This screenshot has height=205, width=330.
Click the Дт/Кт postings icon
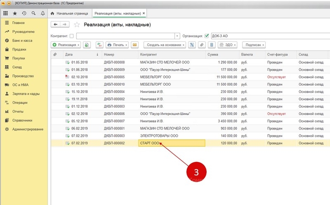coord(99,45)
